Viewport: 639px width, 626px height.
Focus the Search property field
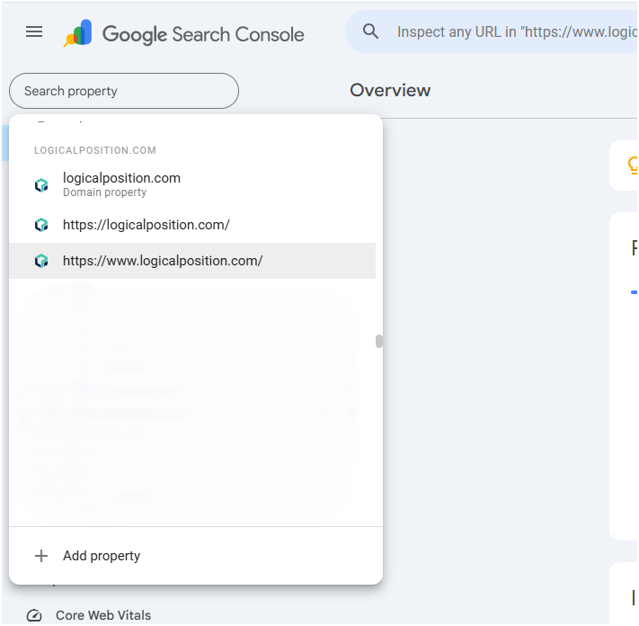click(124, 91)
